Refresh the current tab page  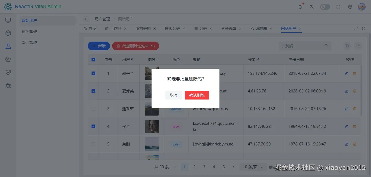(364, 29)
